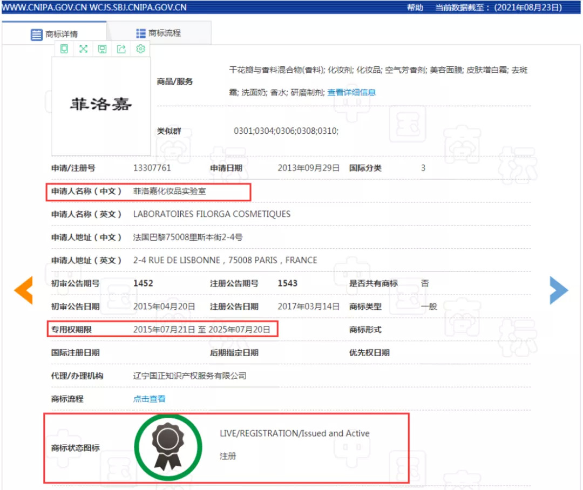Image resolution: width=583 pixels, height=490 pixels.
Task: Click the share export icon above trademark
Action: pyautogui.click(x=121, y=49)
